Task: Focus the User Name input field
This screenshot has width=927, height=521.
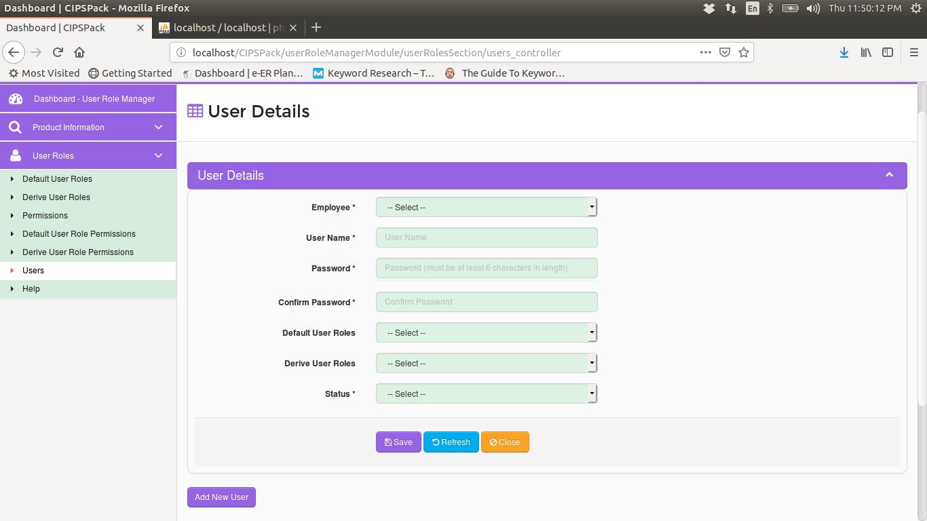Action: point(486,238)
